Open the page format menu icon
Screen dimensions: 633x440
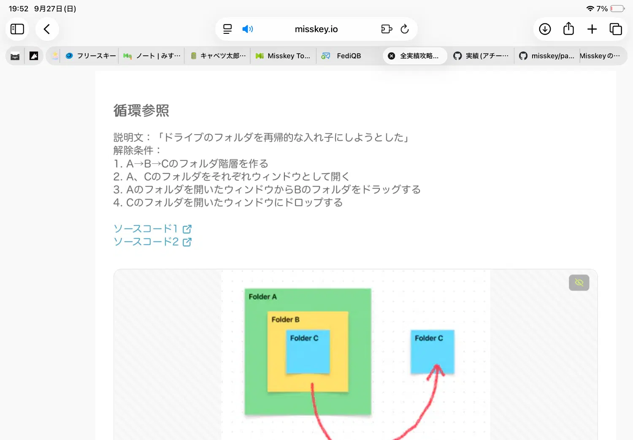[227, 29]
